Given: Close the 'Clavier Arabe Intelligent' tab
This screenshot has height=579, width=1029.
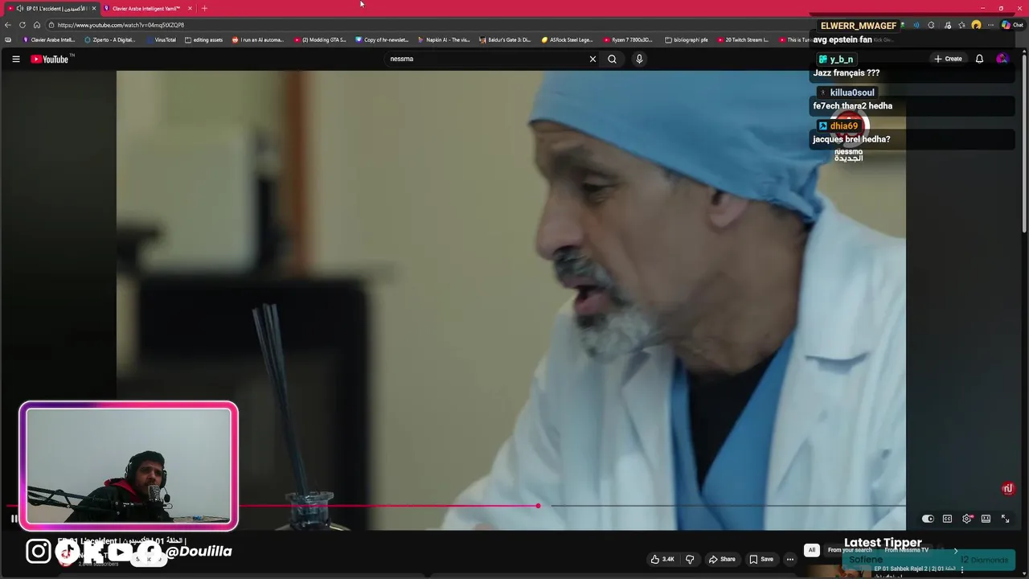Looking at the screenshot, I should [190, 8].
